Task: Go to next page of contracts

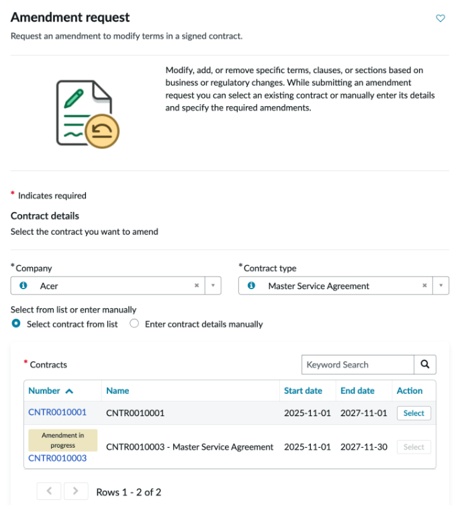Action: pyautogui.click(x=76, y=491)
